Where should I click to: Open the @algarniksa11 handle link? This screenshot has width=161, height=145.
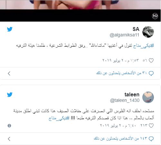tap(124, 35)
